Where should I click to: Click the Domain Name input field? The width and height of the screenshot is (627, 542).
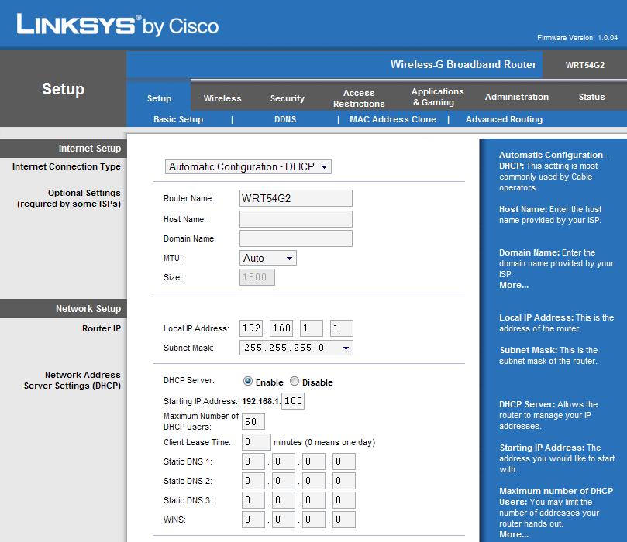(296, 238)
